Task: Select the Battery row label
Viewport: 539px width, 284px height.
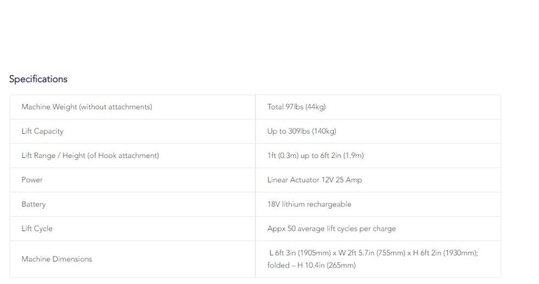Action: tap(34, 204)
